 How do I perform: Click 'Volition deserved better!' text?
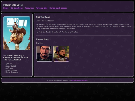(x=45, y=21)
